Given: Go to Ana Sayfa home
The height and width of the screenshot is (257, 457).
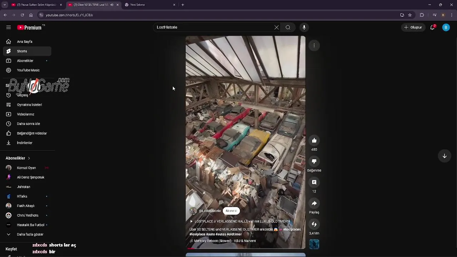Looking at the screenshot, I should point(27,42).
